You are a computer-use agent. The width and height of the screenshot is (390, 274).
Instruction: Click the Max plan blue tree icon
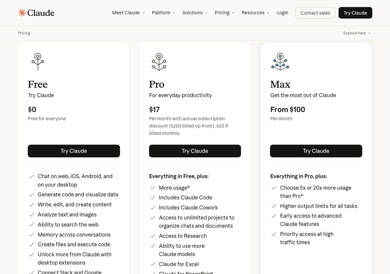280,62
